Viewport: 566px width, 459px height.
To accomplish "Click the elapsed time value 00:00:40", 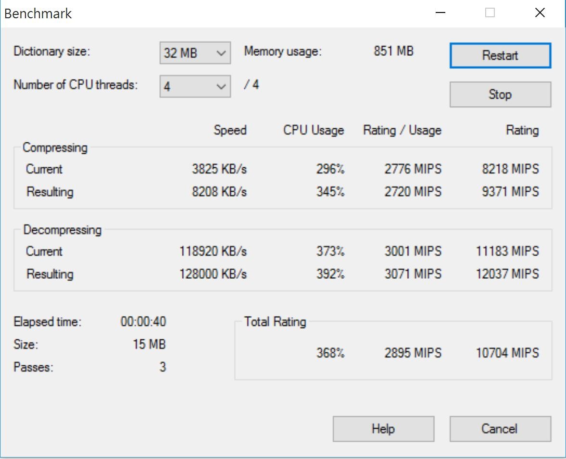I will 143,322.
